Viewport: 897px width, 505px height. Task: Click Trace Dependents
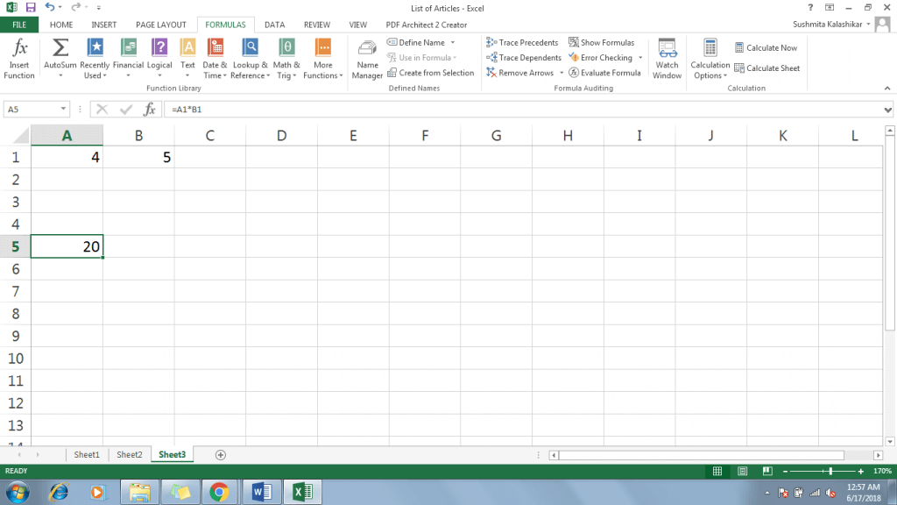tap(523, 57)
